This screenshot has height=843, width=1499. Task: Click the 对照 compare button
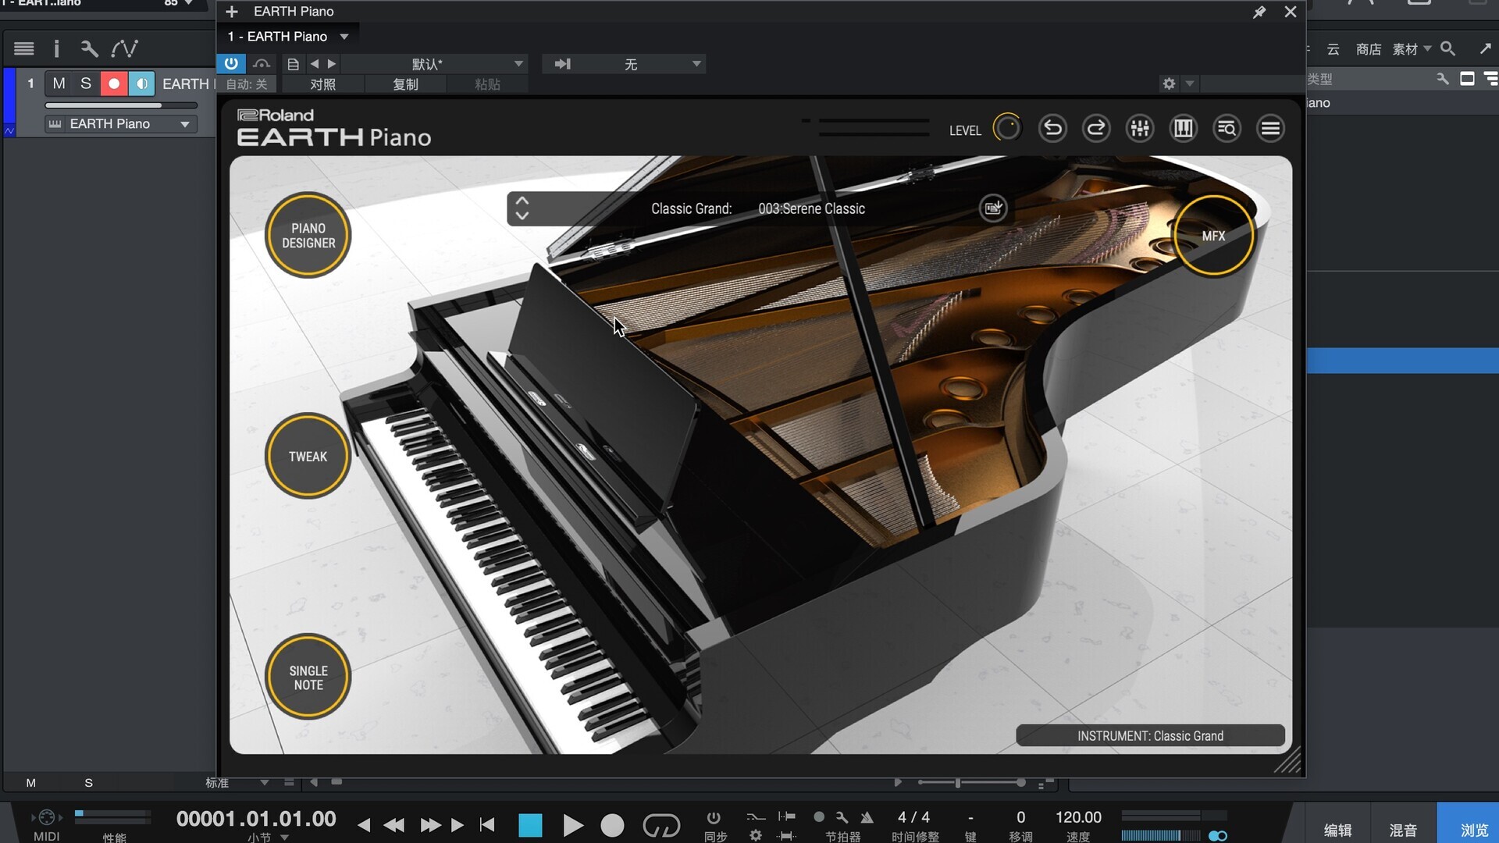coord(322,84)
